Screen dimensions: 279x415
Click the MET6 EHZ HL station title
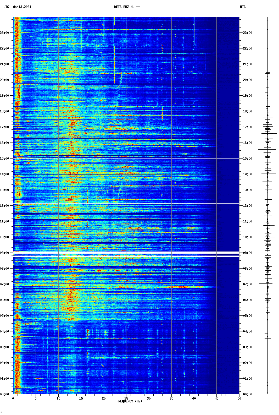point(127,7)
